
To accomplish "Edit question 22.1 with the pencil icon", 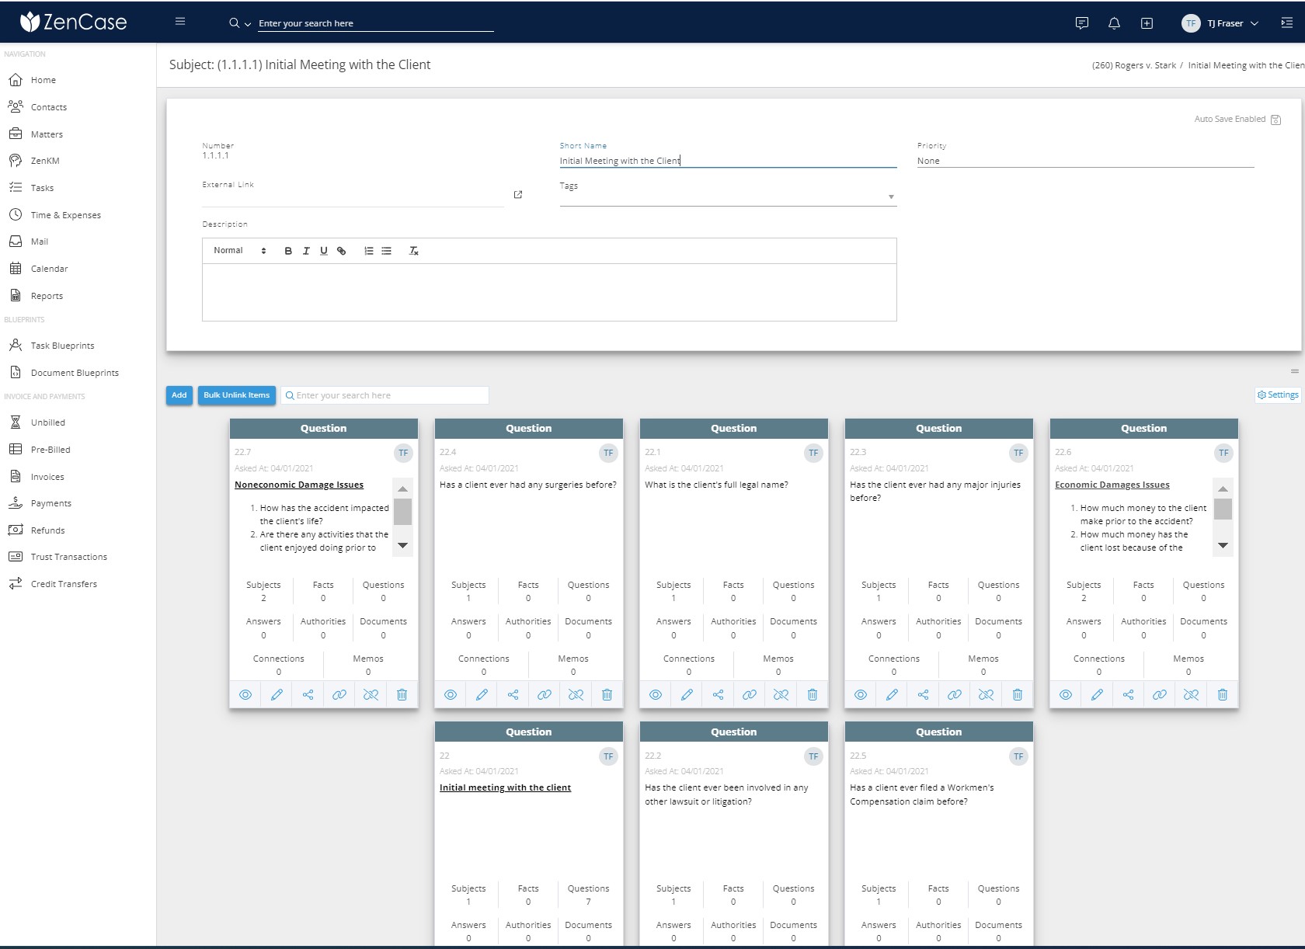I will click(687, 695).
